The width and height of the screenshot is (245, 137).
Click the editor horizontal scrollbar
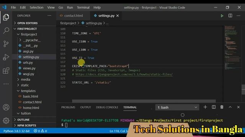tap(144, 101)
